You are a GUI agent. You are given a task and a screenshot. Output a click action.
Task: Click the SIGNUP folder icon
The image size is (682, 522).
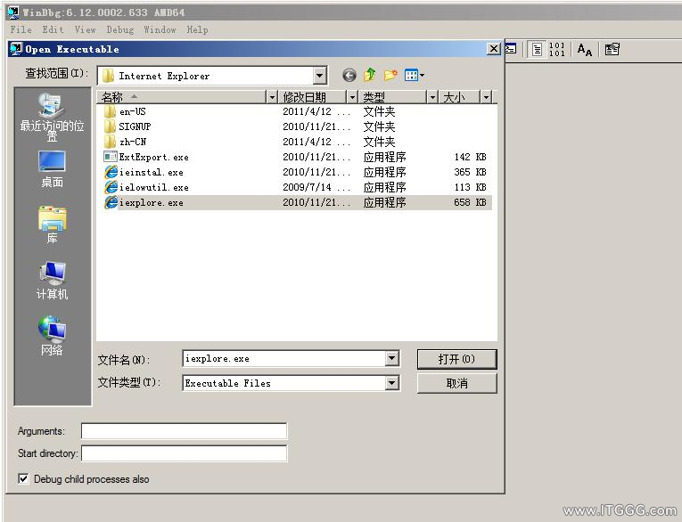pos(110,126)
